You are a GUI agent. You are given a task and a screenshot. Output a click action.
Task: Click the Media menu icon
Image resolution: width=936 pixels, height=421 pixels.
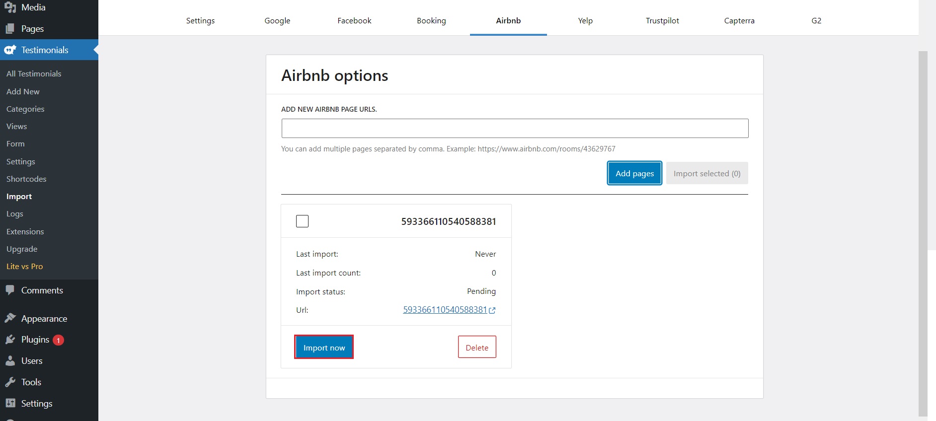pos(10,7)
